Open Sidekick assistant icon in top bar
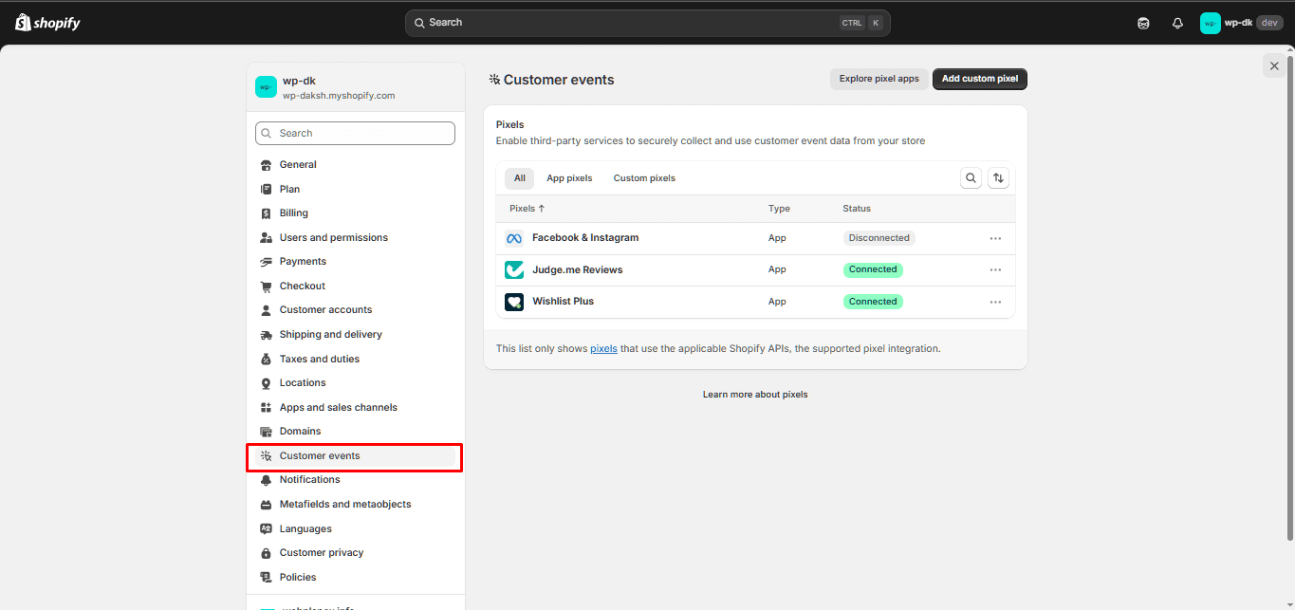 coord(1143,23)
